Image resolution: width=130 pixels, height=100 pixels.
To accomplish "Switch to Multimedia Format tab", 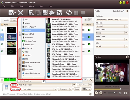I will click(20, 64).
